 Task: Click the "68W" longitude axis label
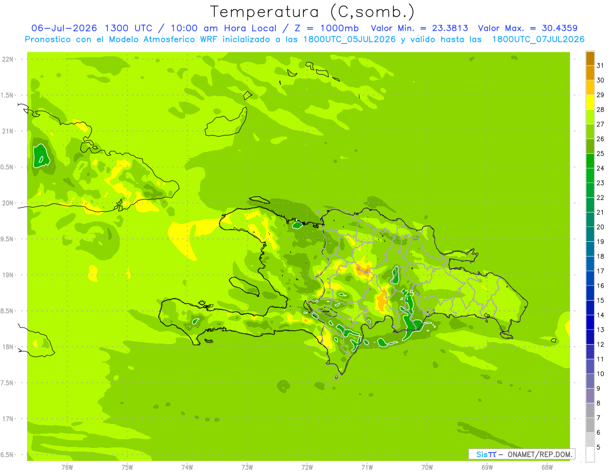click(x=547, y=467)
